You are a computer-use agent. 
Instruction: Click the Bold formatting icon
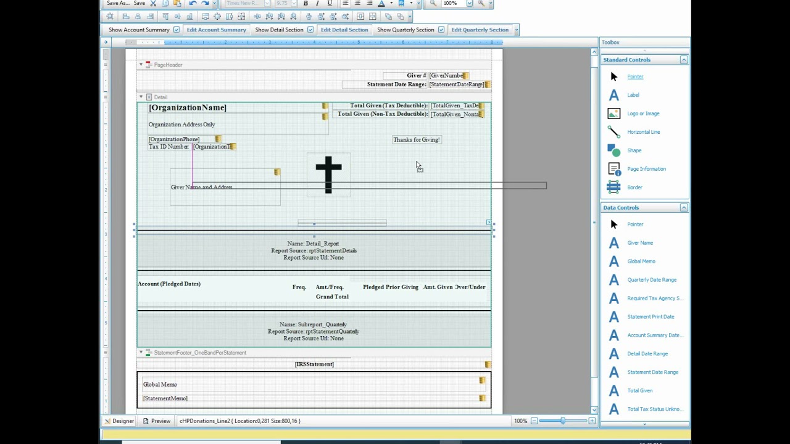306,4
